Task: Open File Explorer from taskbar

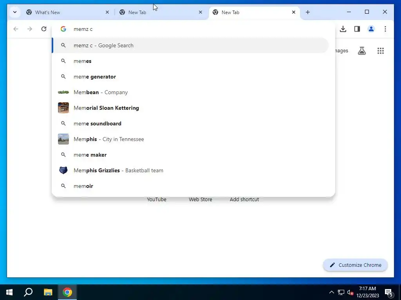Action: [48, 292]
